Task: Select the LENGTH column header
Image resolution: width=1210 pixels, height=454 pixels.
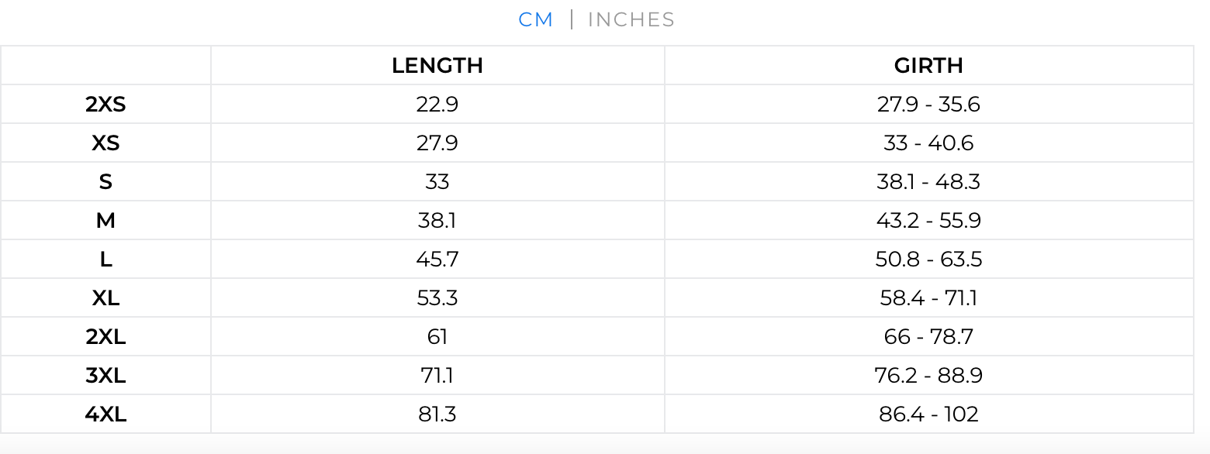Action: tap(437, 66)
